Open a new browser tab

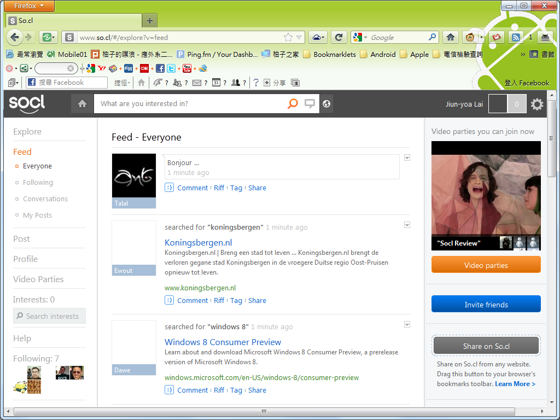[x=150, y=21]
